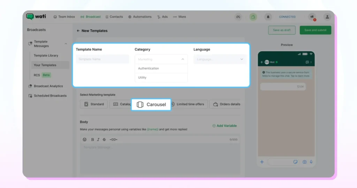Screen dimensions: 357x188
Task: Insert a link in body editor
Action: pos(113,139)
